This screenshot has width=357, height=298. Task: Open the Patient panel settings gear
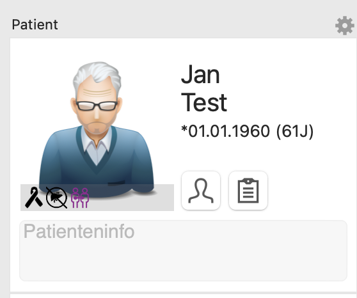(345, 26)
